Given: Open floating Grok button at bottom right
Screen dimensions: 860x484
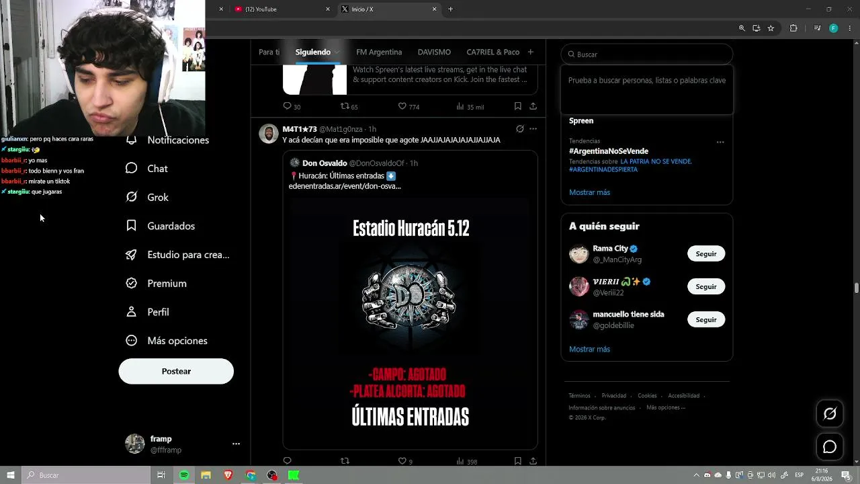Looking at the screenshot, I should 830,414.
